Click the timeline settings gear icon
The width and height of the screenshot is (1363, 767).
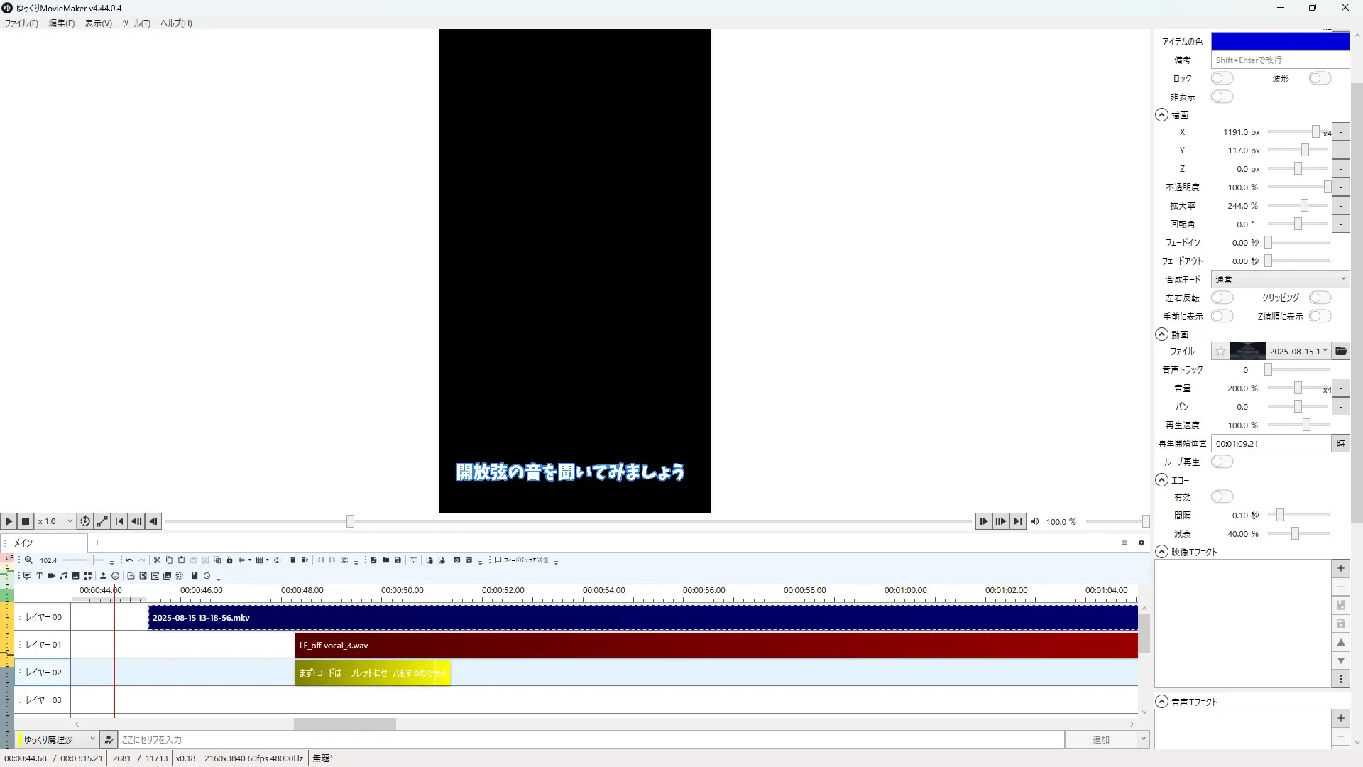1142,543
